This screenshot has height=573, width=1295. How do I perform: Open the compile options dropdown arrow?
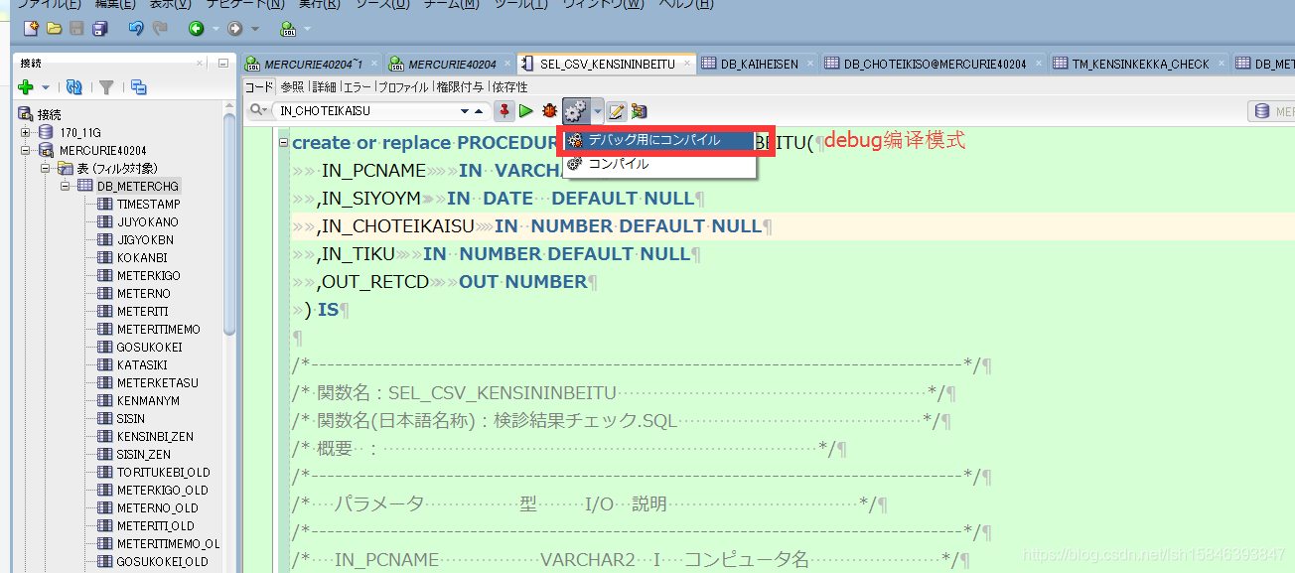pos(597,110)
